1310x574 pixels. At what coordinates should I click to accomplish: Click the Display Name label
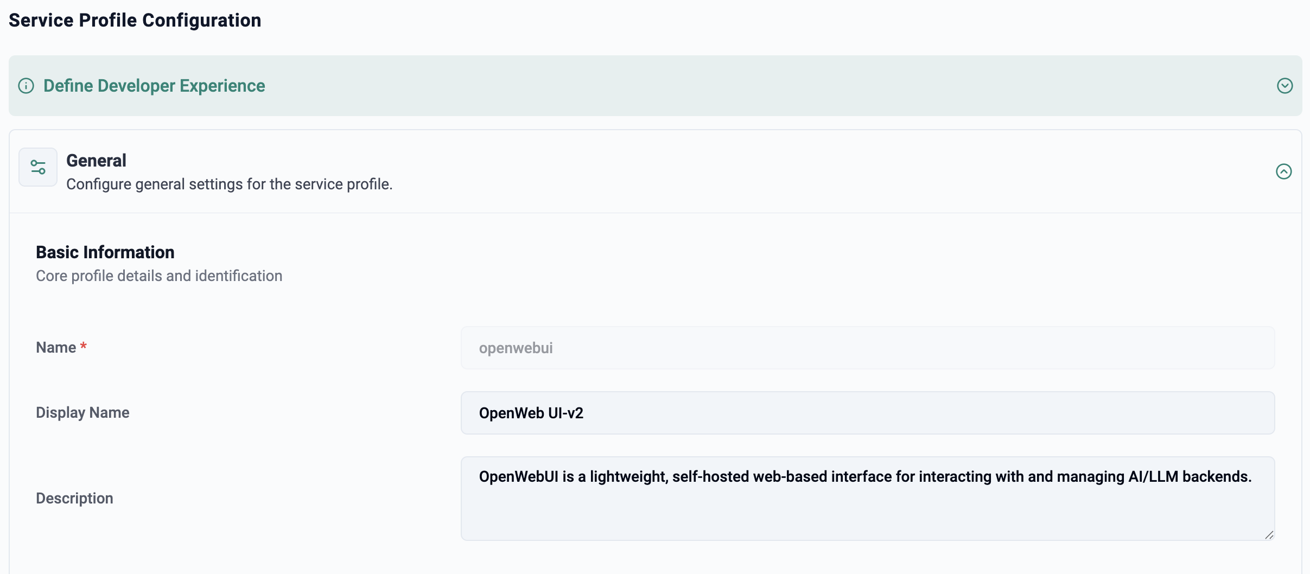[82, 413]
